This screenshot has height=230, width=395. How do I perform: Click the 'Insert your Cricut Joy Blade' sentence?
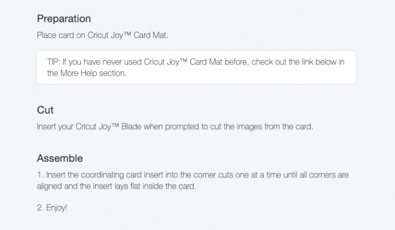pos(175,127)
